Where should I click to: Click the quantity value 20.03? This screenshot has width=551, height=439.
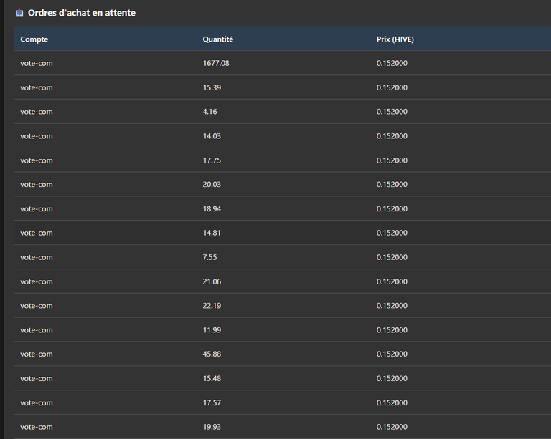point(212,185)
